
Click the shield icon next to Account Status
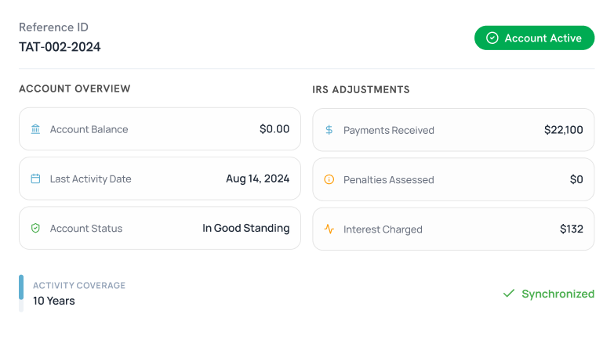(x=35, y=229)
